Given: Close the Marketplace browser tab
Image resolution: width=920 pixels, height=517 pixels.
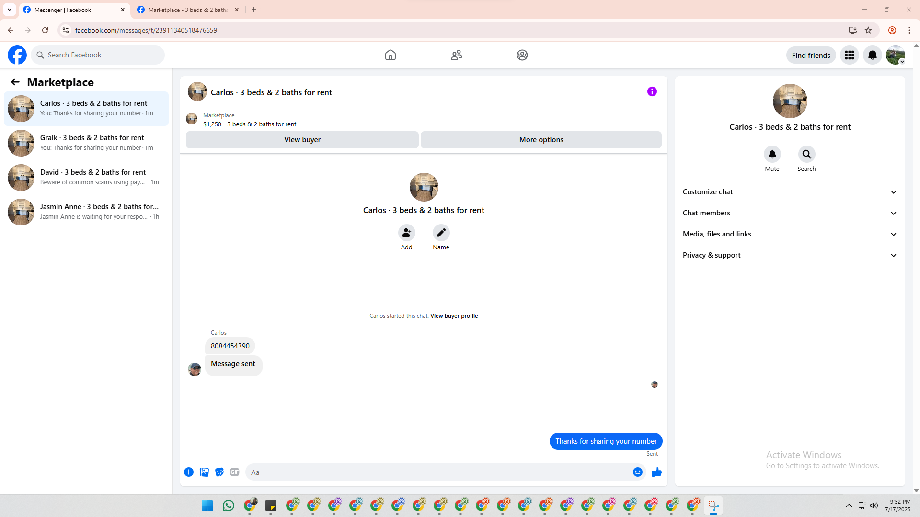Looking at the screenshot, I should (x=237, y=10).
